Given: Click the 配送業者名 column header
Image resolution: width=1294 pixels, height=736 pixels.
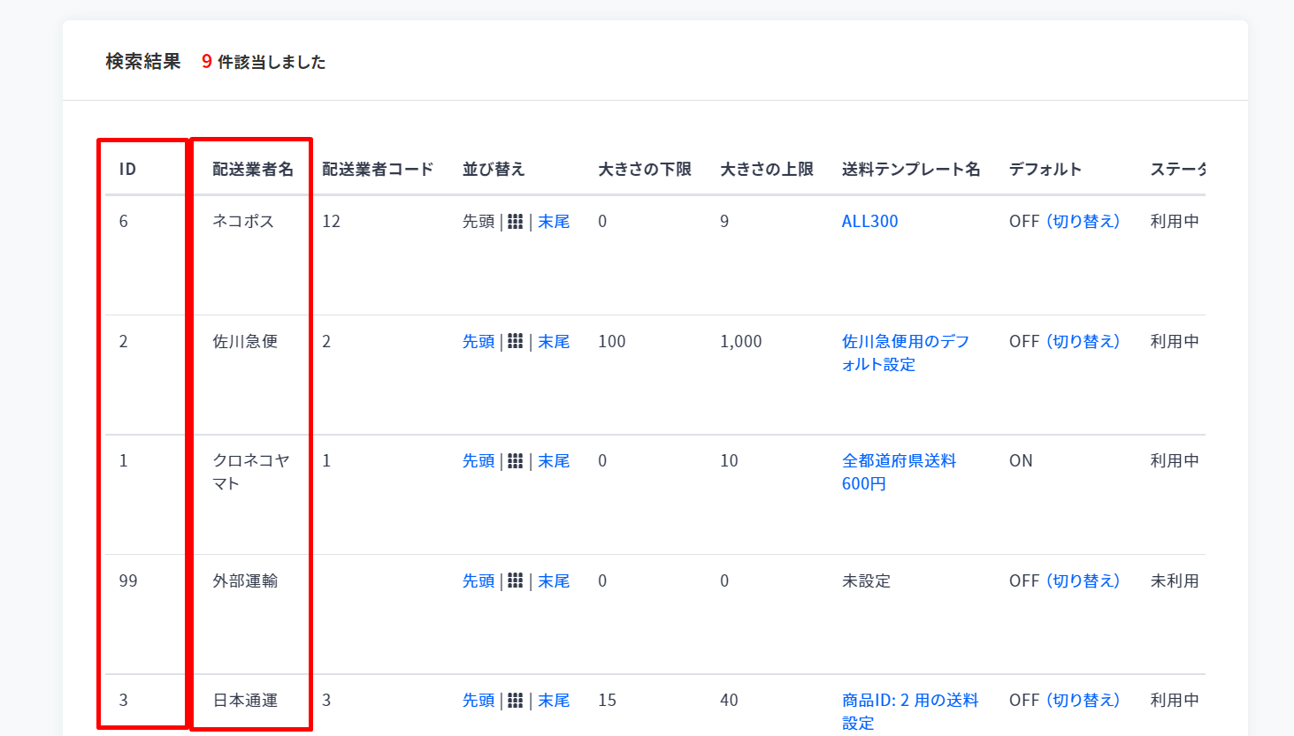Looking at the screenshot, I should (253, 169).
